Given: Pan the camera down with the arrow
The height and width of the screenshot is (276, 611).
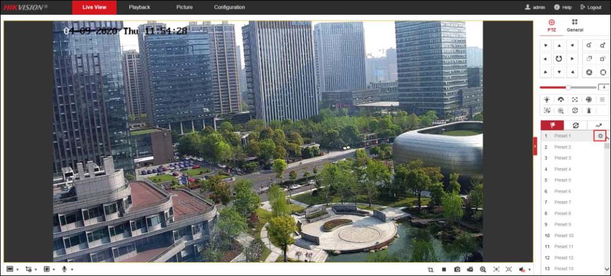Looking at the screenshot, I should (x=559, y=72).
